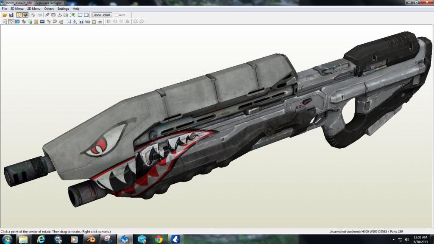Switch to Snipping Tool on the taskbar

pyautogui.click(x=108, y=239)
